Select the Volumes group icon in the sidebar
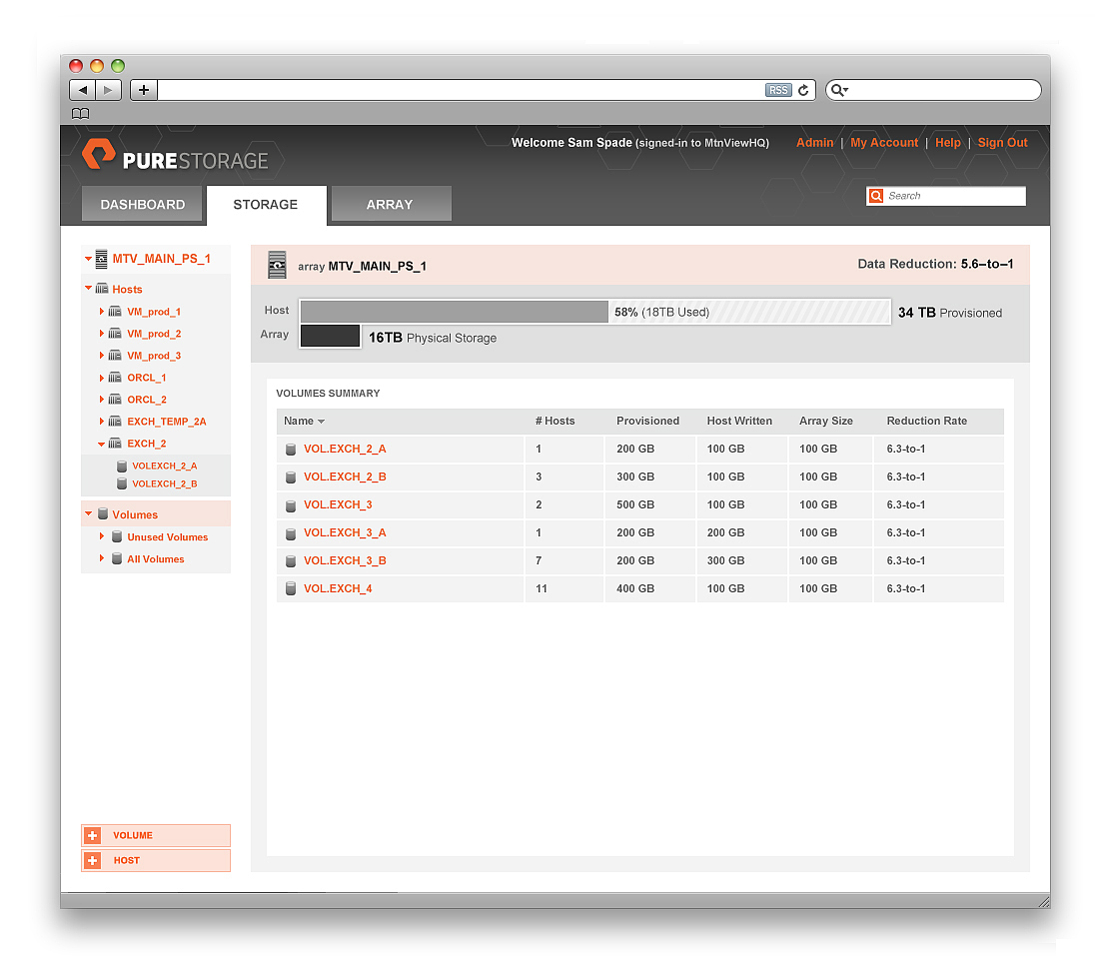Screen dimensions: 1110x966 click(x=103, y=514)
